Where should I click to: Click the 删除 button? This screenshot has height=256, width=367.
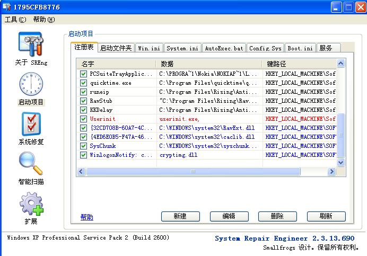click(277, 216)
